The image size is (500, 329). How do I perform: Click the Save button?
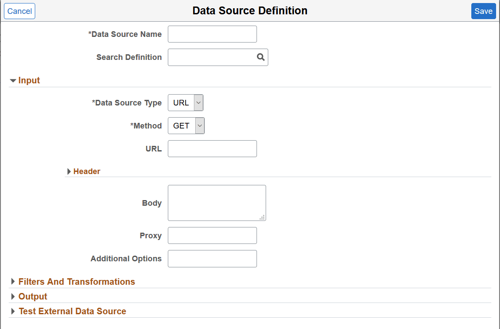[483, 11]
